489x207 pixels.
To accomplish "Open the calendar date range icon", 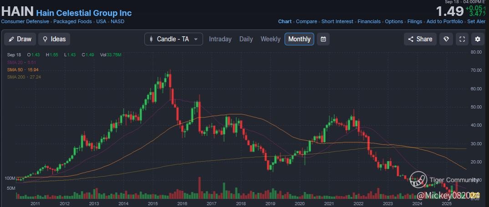I will point(323,39).
